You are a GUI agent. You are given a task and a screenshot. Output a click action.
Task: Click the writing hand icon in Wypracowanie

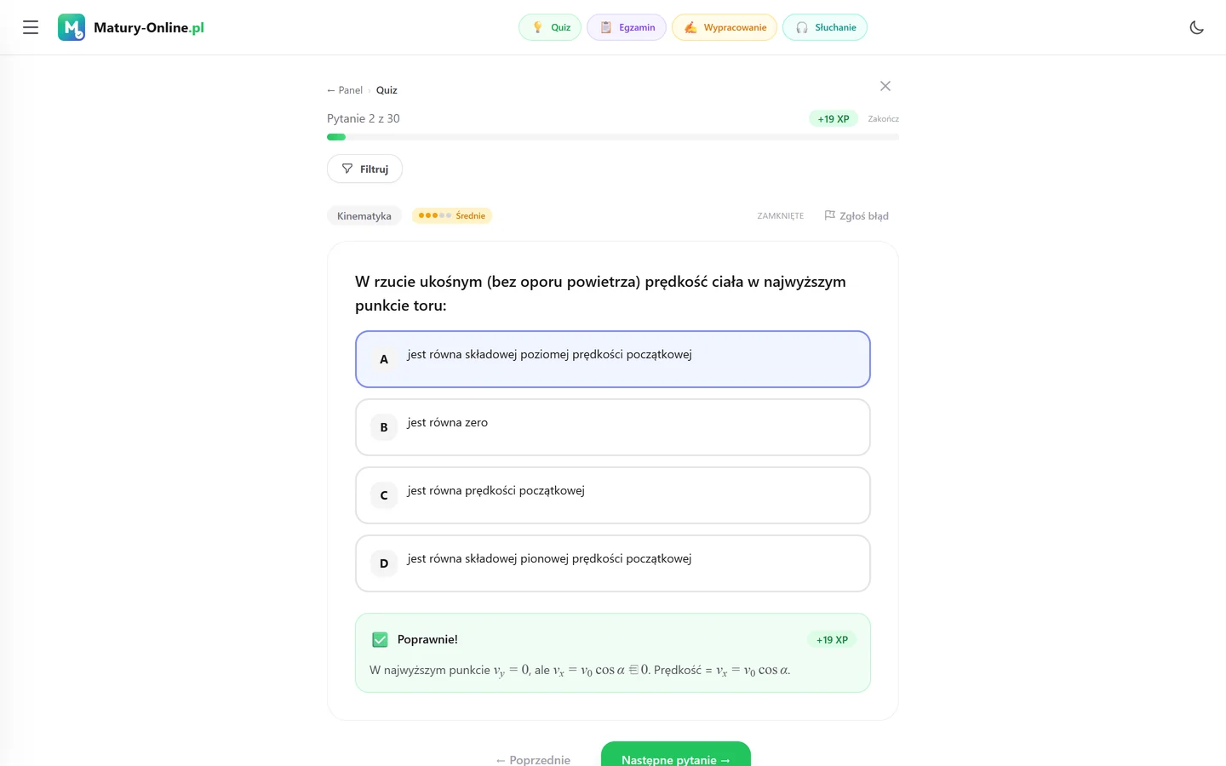(690, 27)
